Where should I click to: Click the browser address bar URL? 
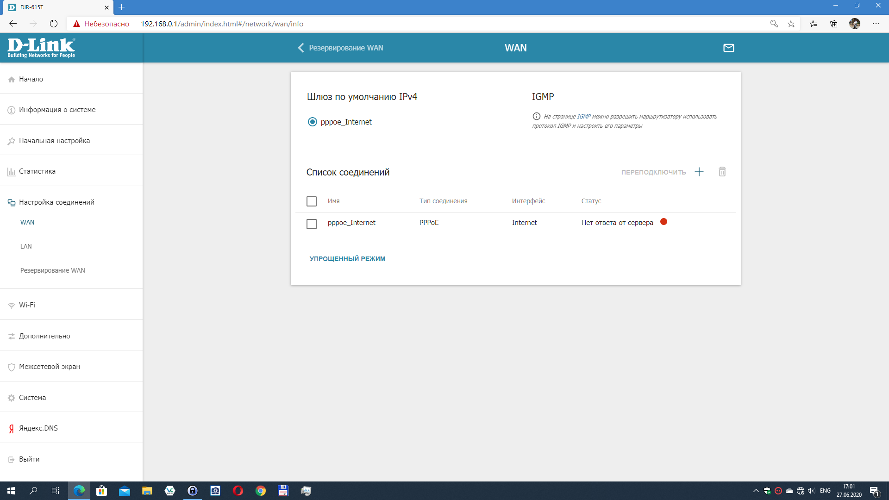coord(222,24)
